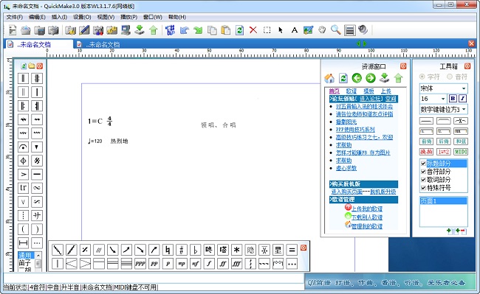Select 通用 in the symbol category list

click(x=26, y=256)
